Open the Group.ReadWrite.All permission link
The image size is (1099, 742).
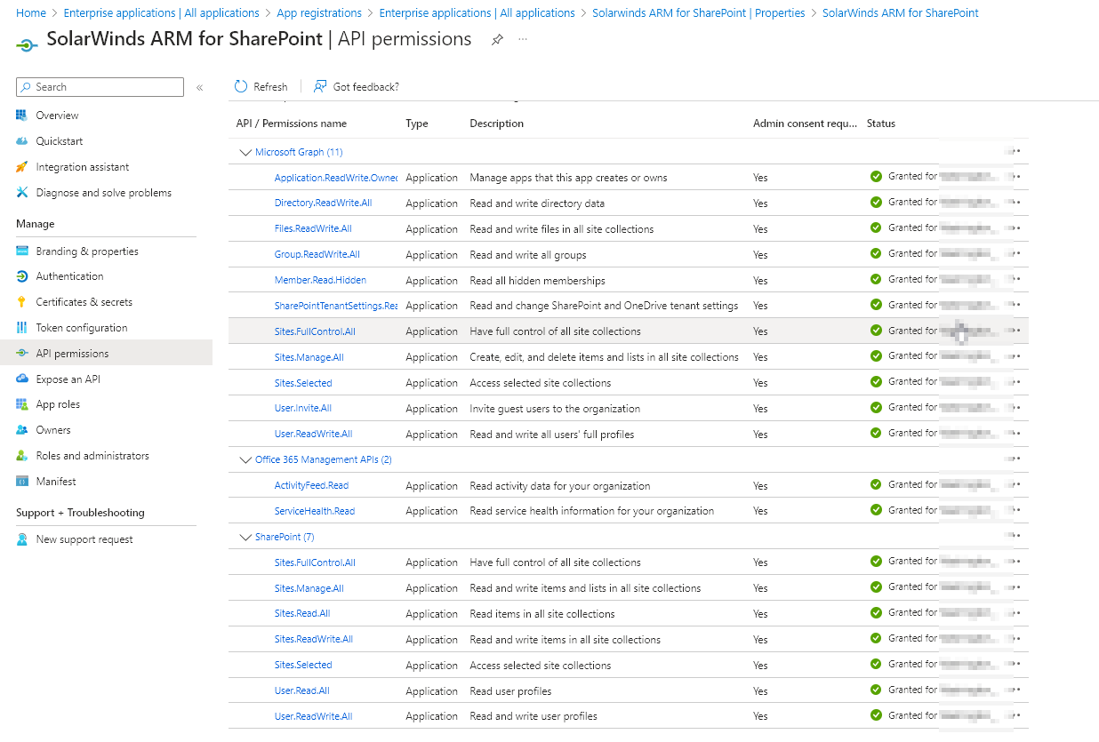click(x=317, y=255)
